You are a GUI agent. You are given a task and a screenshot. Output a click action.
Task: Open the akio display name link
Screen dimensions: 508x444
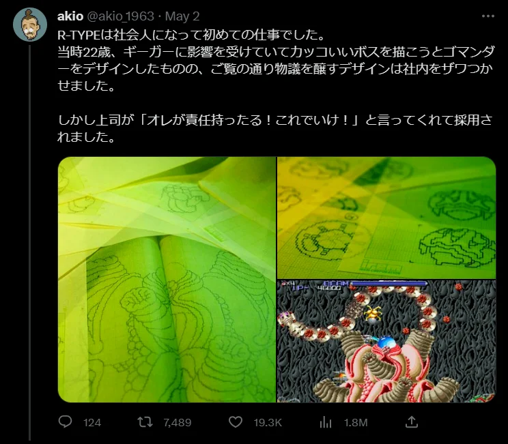70,16
